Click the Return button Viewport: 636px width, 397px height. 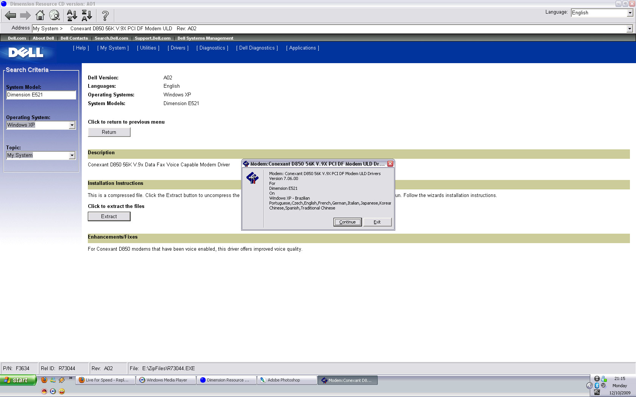pyautogui.click(x=109, y=132)
